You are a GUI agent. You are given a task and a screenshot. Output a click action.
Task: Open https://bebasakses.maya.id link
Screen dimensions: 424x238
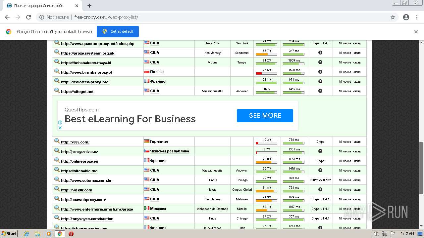pos(86,63)
